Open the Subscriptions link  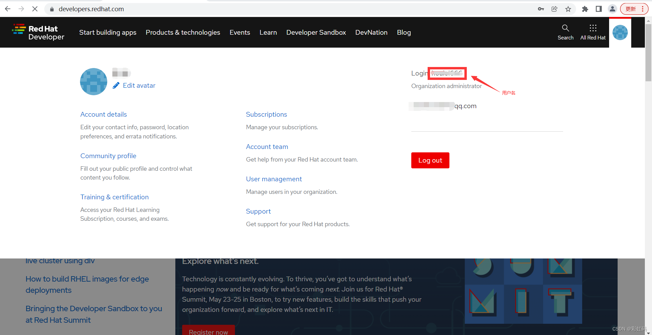click(x=266, y=114)
